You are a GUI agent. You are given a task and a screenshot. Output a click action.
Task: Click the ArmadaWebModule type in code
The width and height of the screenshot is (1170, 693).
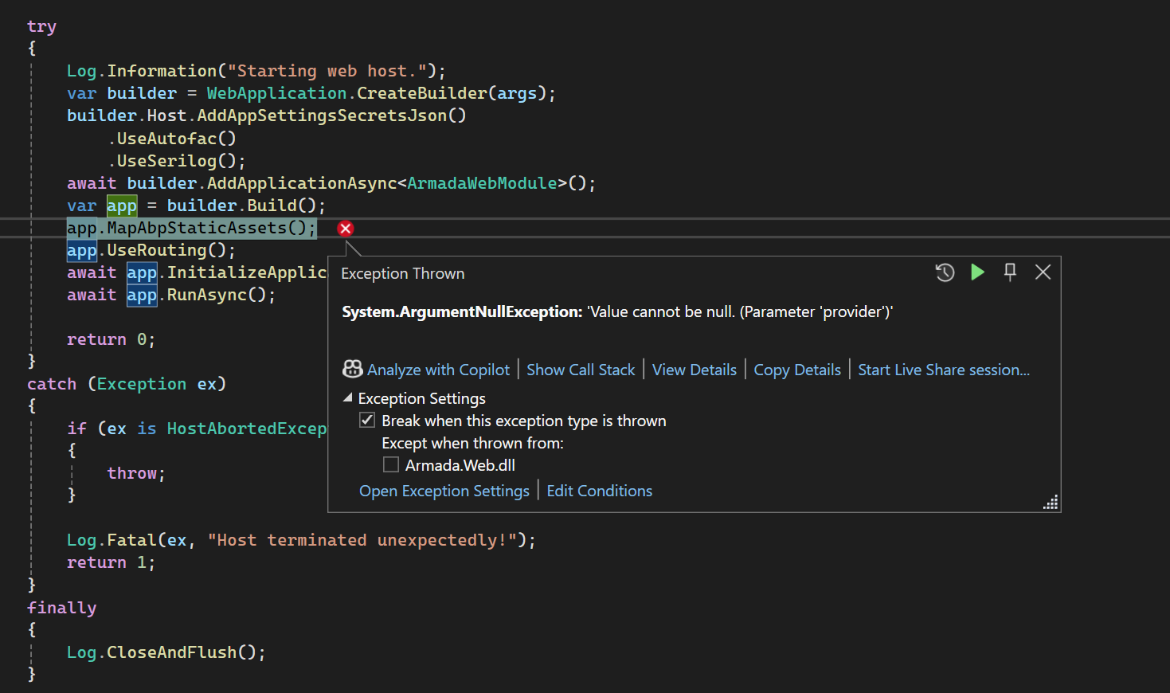click(x=482, y=183)
